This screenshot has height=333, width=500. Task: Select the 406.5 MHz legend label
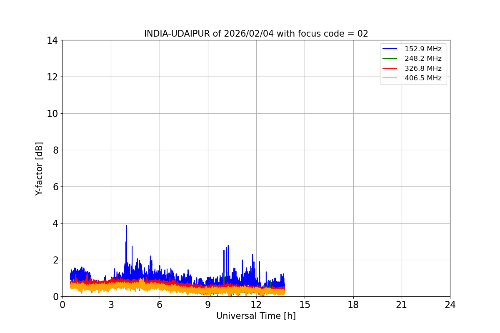[x=423, y=78]
